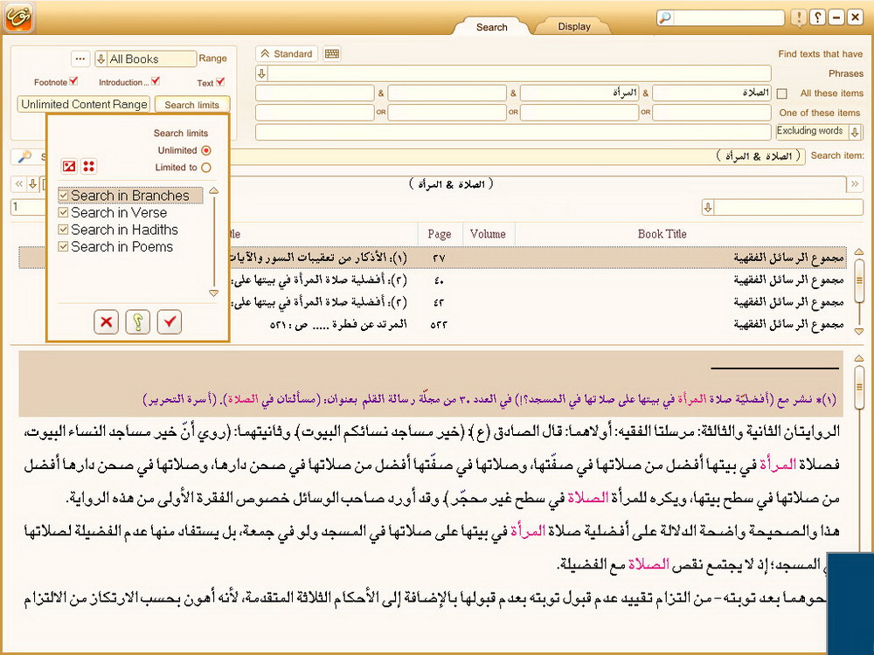The image size is (874, 655).
Task: Click the up arrow of the Search limits list scrollbar
Action: [x=213, y=191]
